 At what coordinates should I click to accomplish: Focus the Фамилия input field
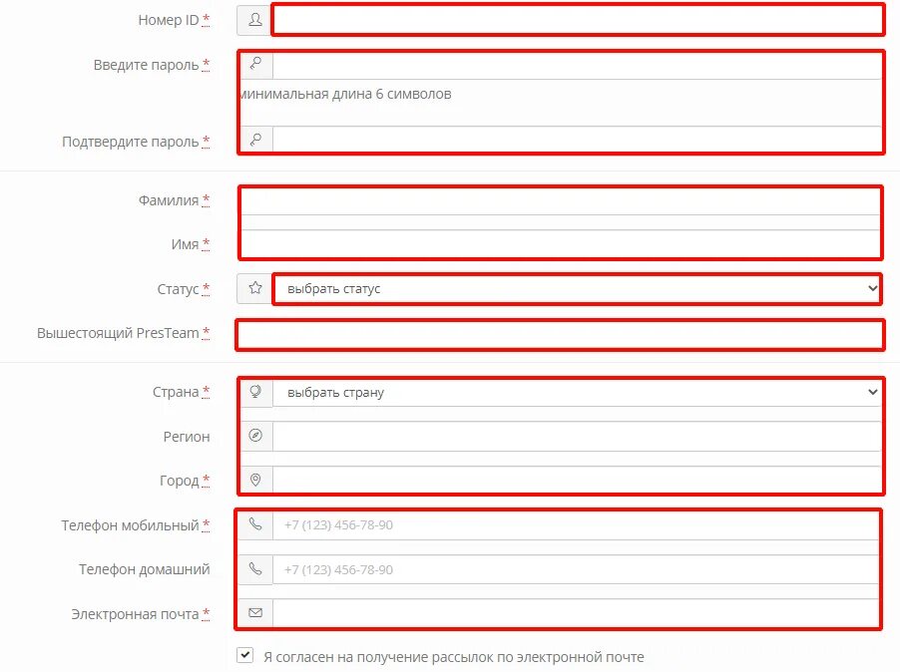click(x=560, y=200)
